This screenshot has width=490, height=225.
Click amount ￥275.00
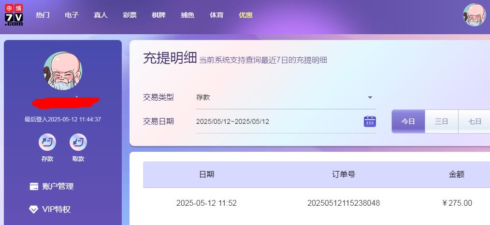tap(457, 203)
